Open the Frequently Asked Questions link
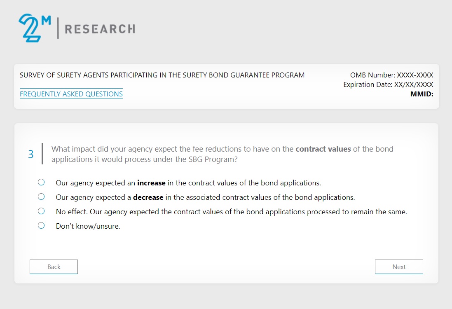 [71, 94]
